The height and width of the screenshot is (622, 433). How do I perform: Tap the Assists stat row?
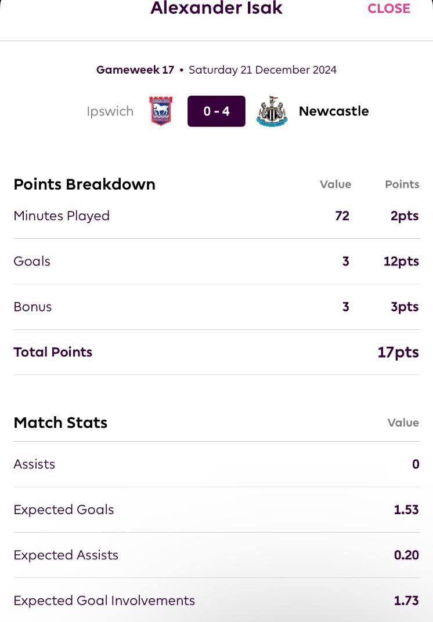click(217, 464)
